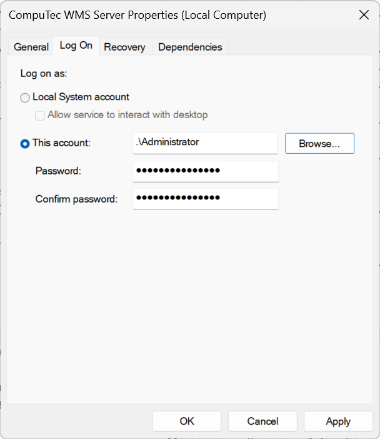Screen dimensions: 380x439
Task: Select the Log On tab
Action: click(76, 46)
